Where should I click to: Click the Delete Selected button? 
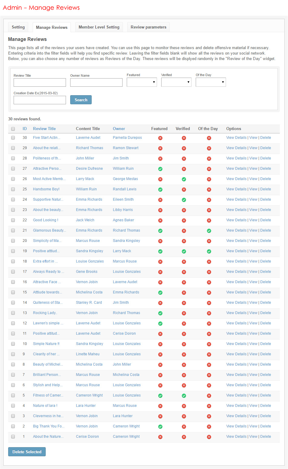point(27,452)
